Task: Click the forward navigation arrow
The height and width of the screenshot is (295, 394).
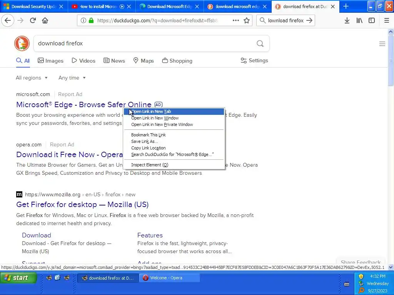Action: [21, 21]
